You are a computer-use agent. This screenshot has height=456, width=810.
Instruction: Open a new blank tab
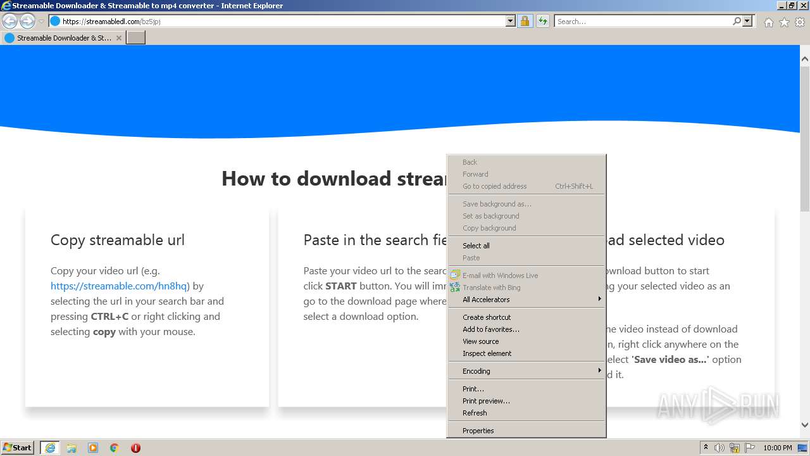(136, 38)
